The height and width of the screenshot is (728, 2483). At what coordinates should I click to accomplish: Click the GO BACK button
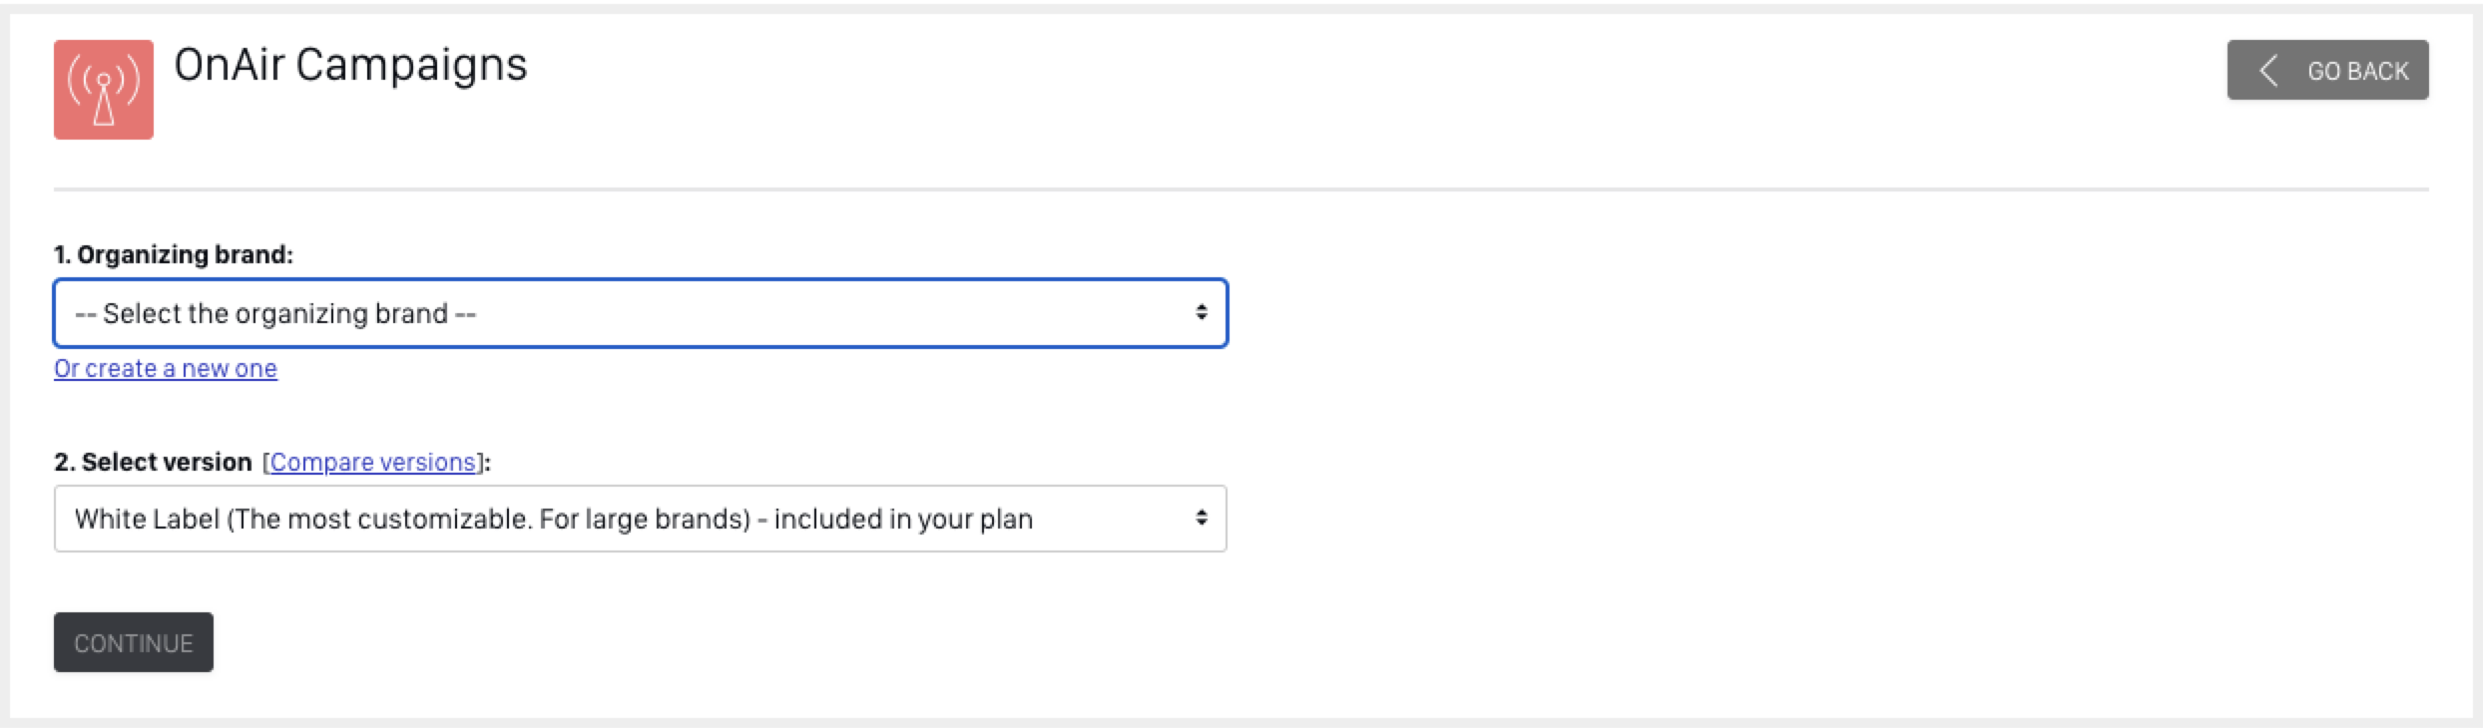(2327, 70)
